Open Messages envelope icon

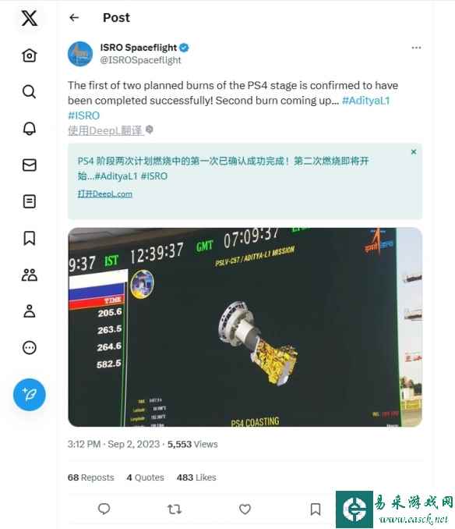(x=30, y=165)
